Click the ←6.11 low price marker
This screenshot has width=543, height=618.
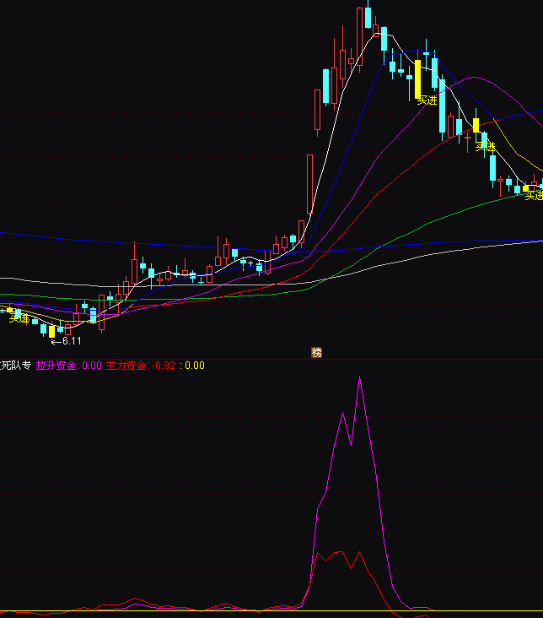67,341
